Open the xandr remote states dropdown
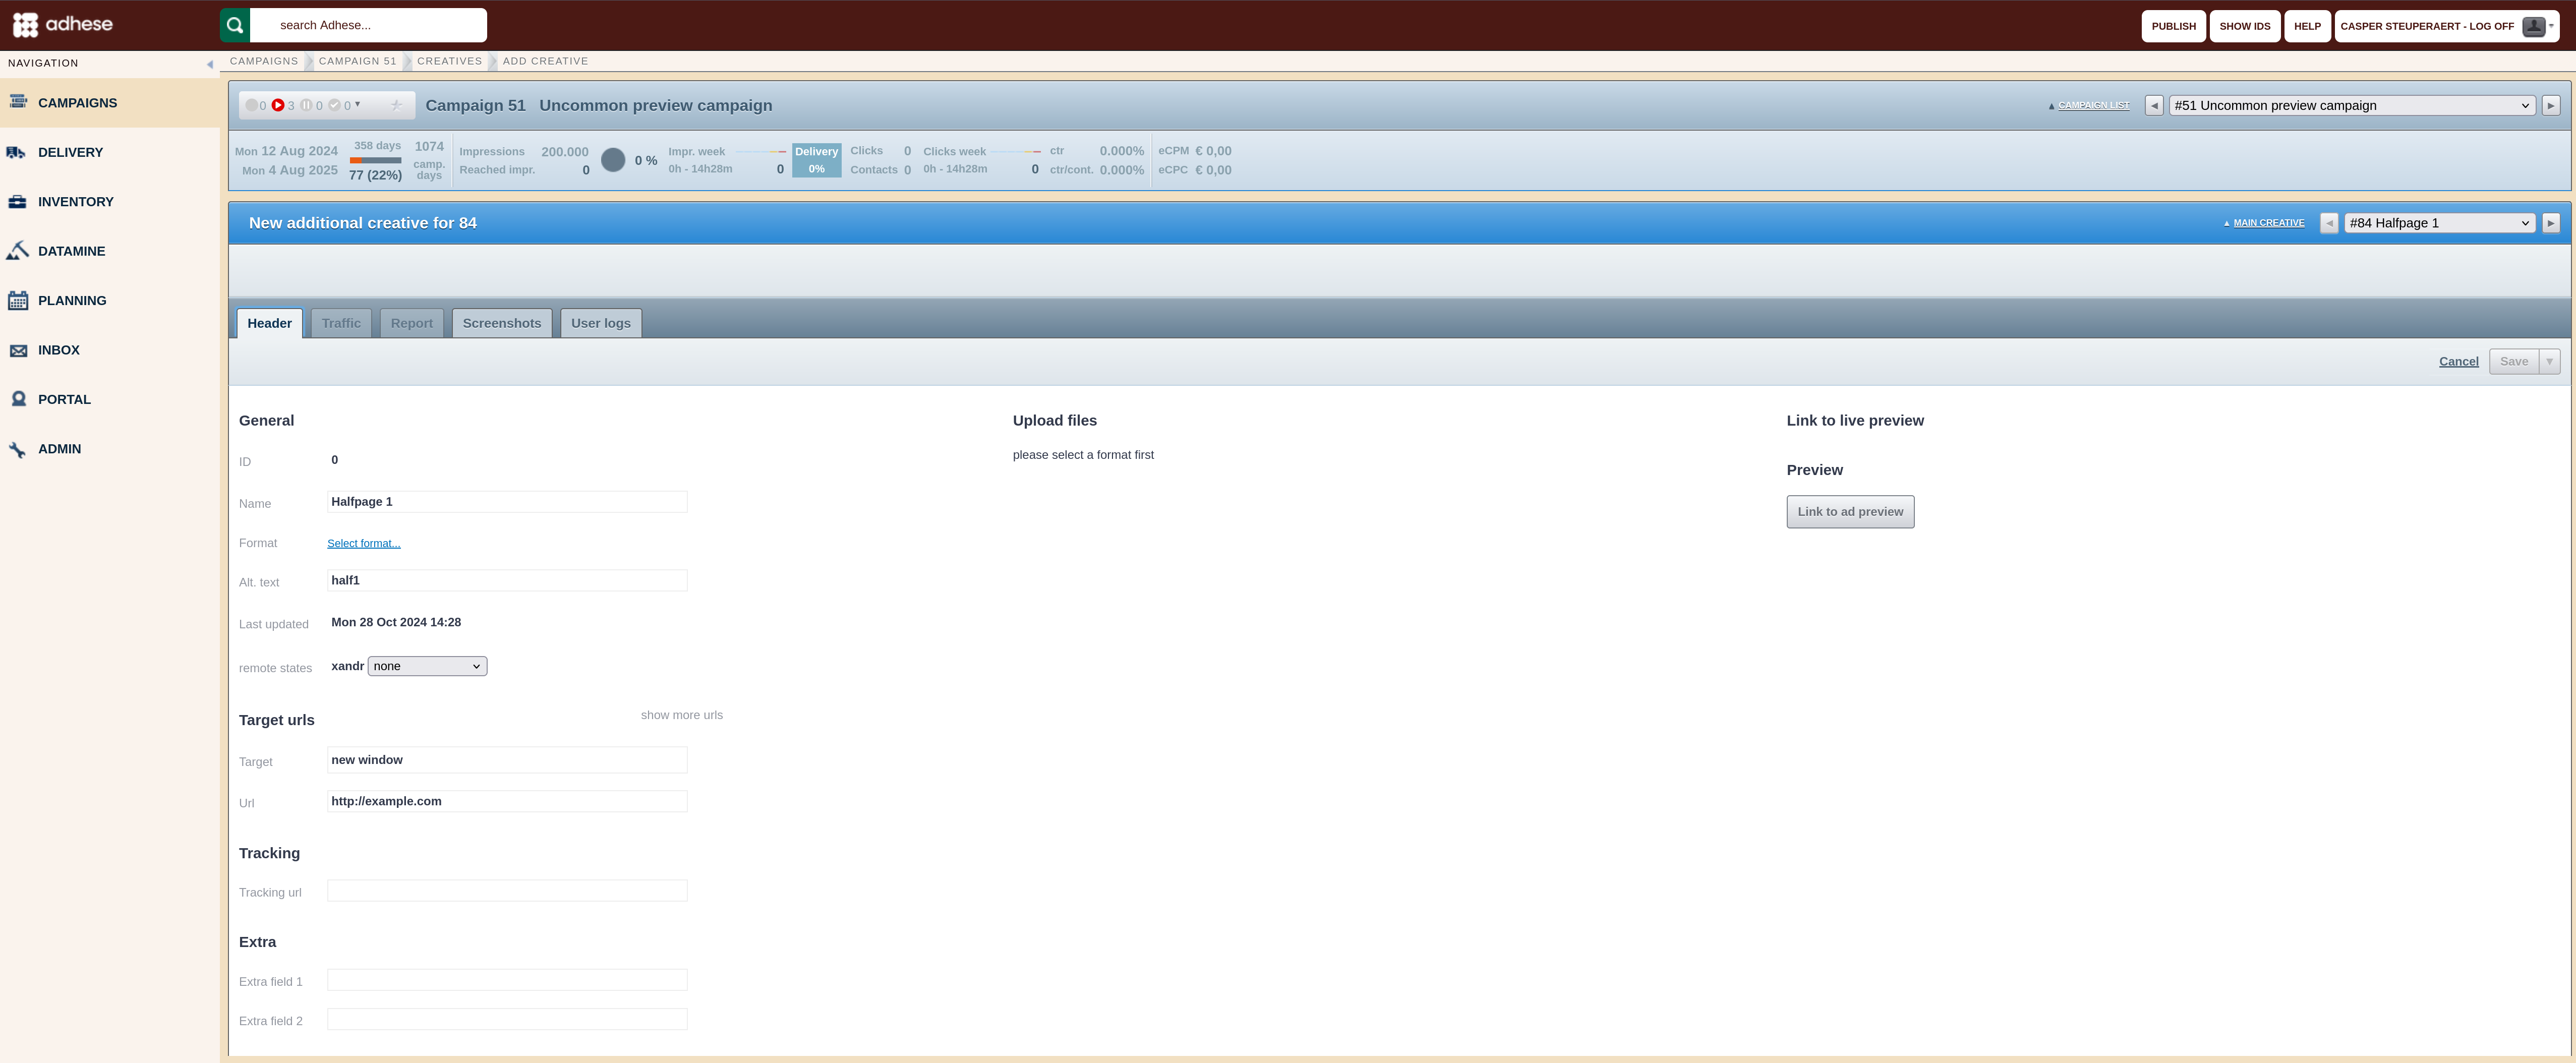 tap(427, 666)
